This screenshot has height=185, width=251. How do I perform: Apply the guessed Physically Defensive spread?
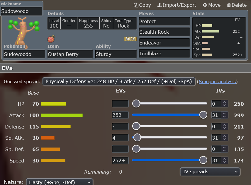pos(119,81)
